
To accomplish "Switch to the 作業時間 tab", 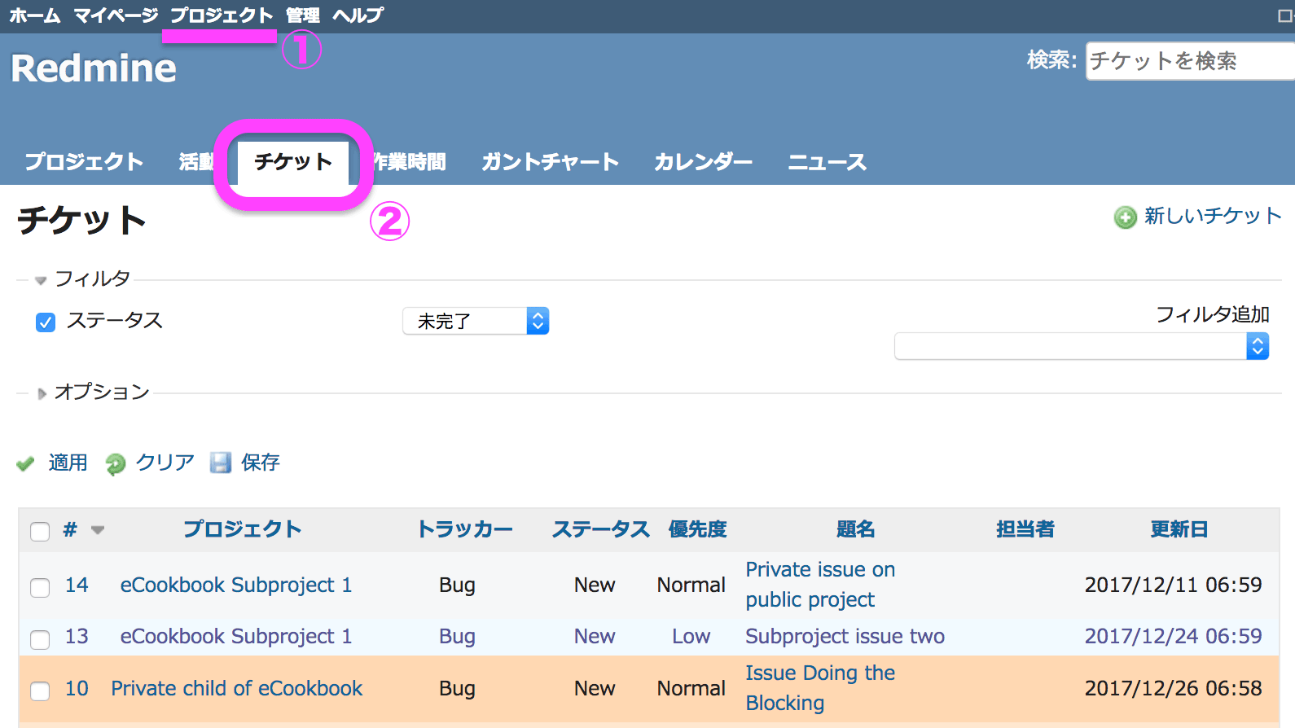I will [410, 162].
